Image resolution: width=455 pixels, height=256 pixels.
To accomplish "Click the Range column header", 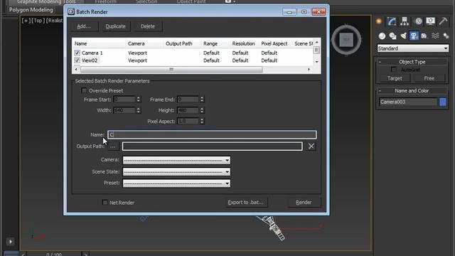I will click(x=210, y=43).
